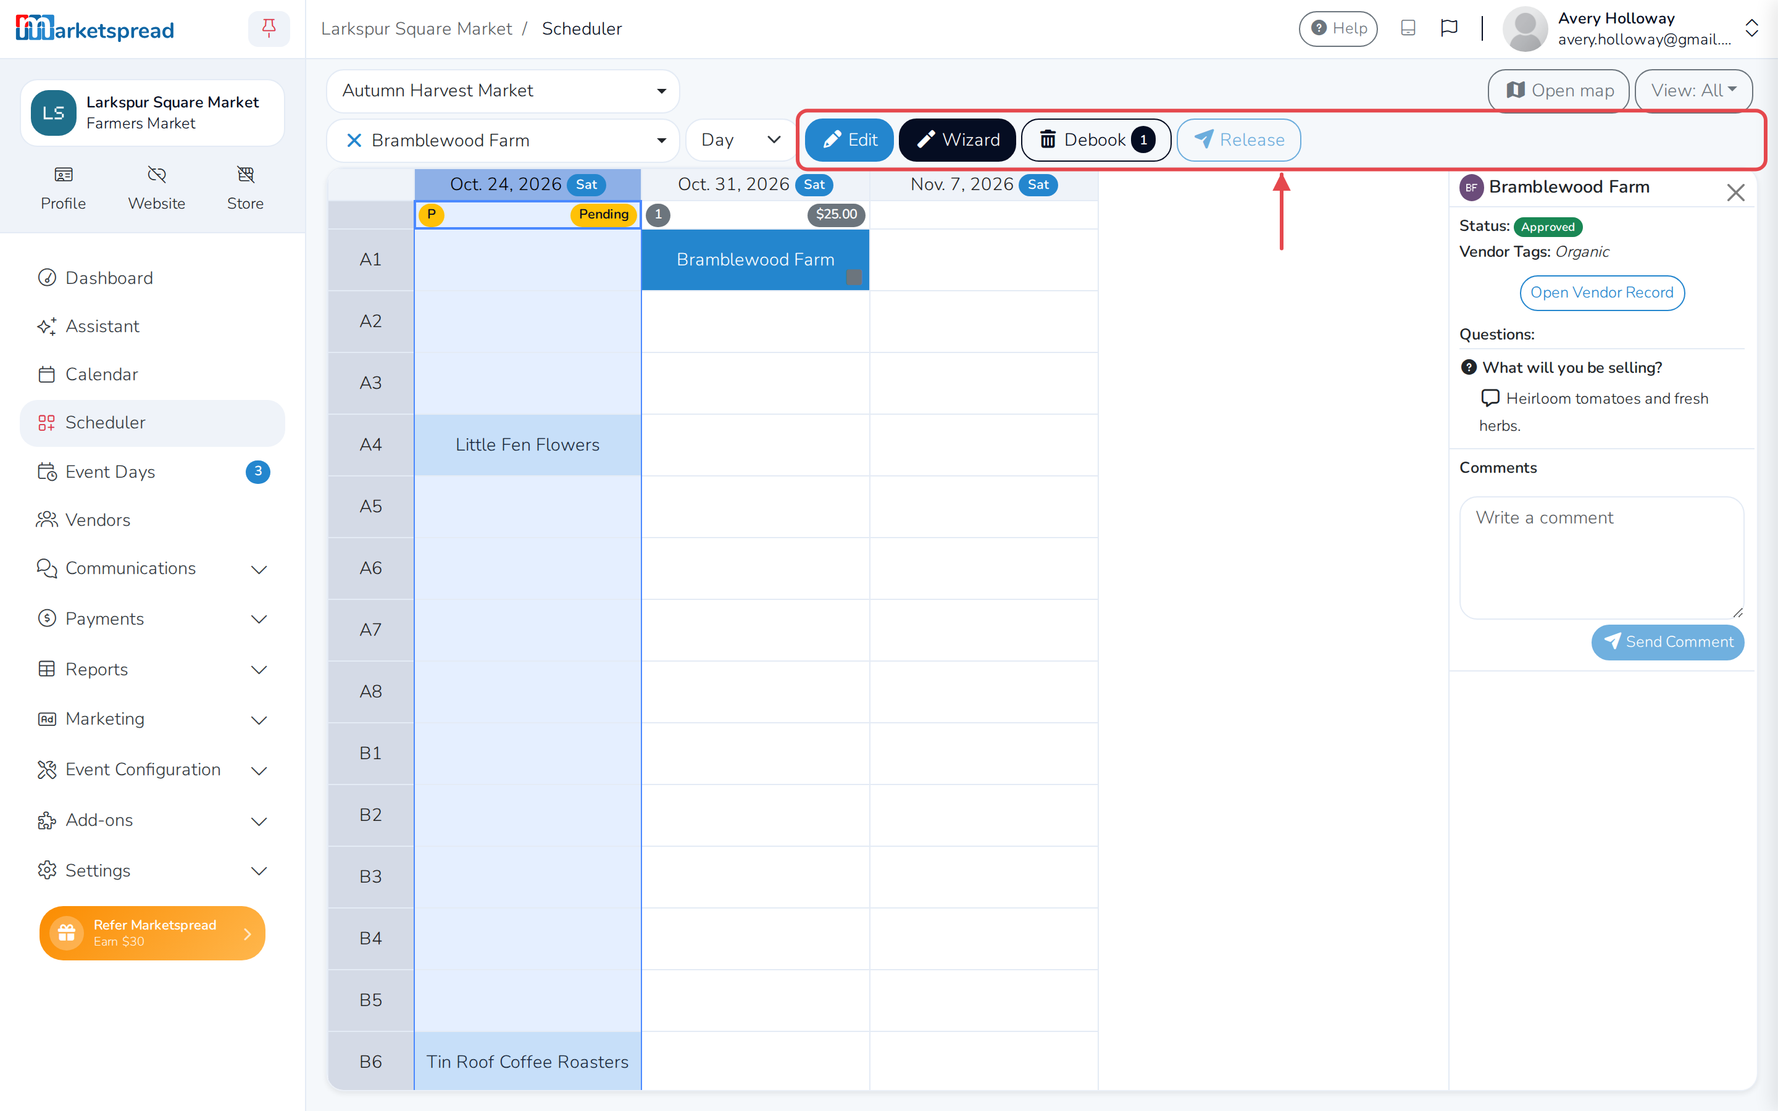Click the Debook count badge 1
This screenshot has width=1778, height=1111.
click(1143, 140)
